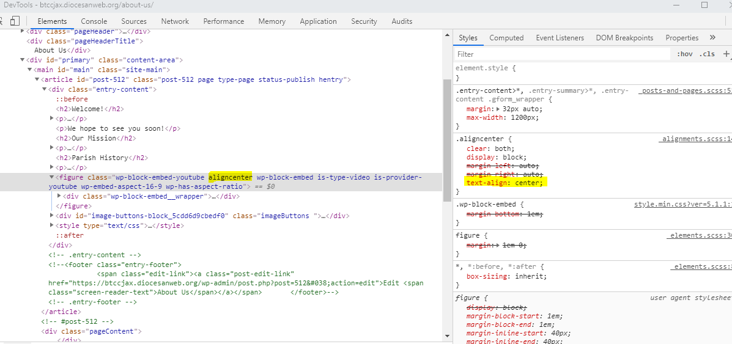732x344 pixels.
Task: Toggle the .cls element classes panel
Action: [x=707, y=54]
